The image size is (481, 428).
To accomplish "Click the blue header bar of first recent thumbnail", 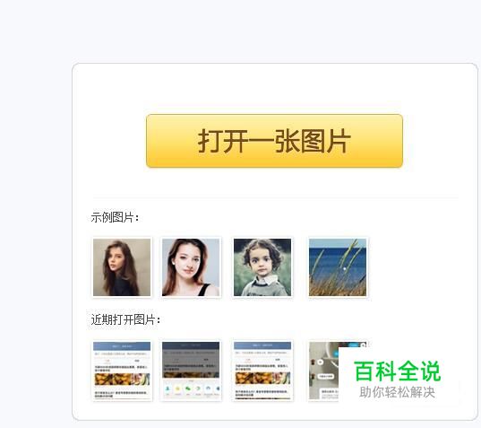I will pyautogui.click(x=122, y=345).
